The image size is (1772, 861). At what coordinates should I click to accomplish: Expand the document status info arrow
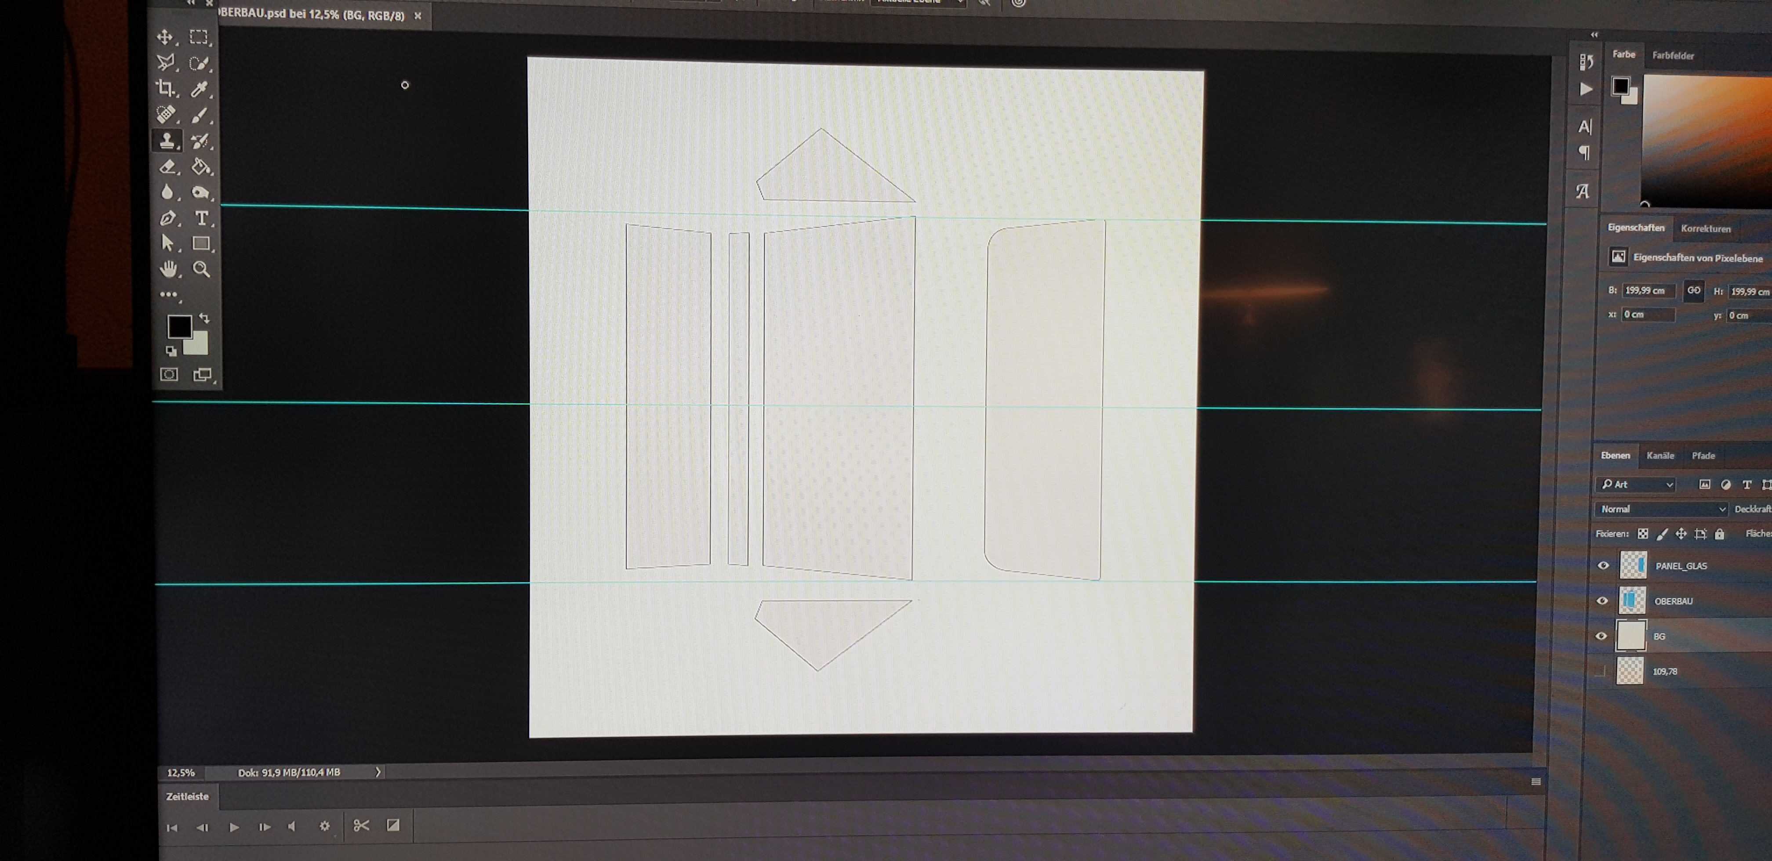[x=378, y=771]
